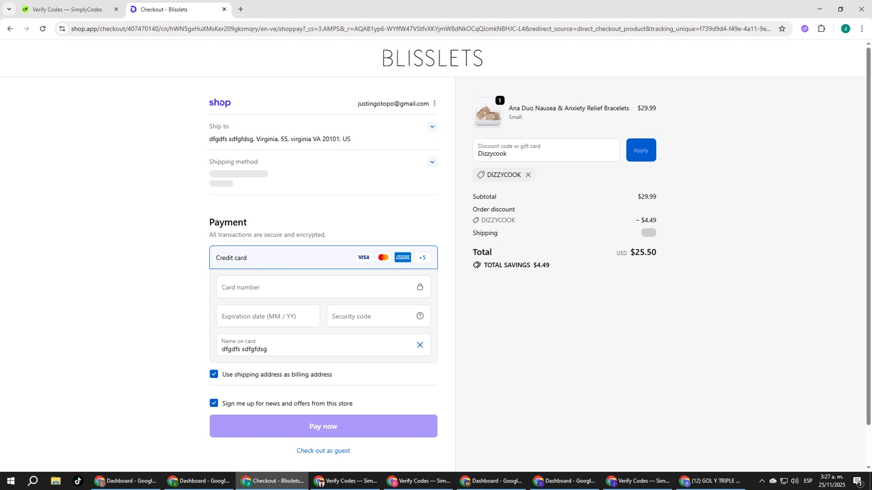Click the address bar URL
Viewport: 872px width, 490px height.
(421, 28)
